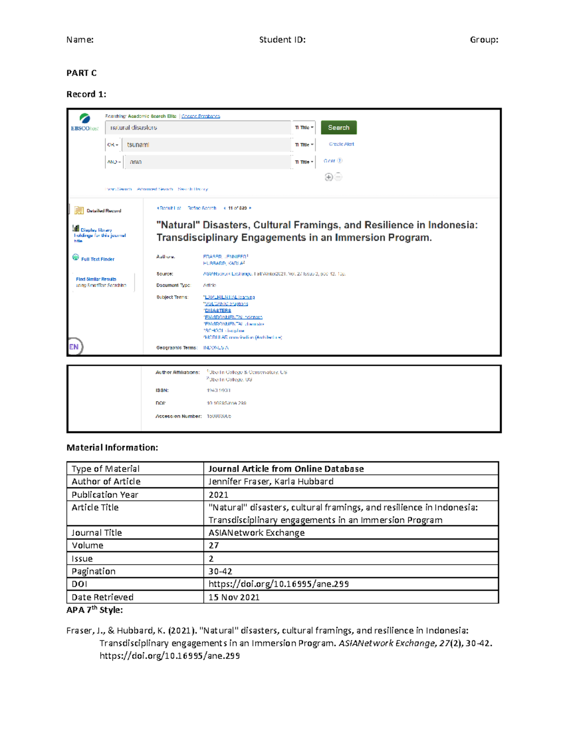Click the minus icon to remove search row
The height and width of the screenshot is (732, 565).
338,176
